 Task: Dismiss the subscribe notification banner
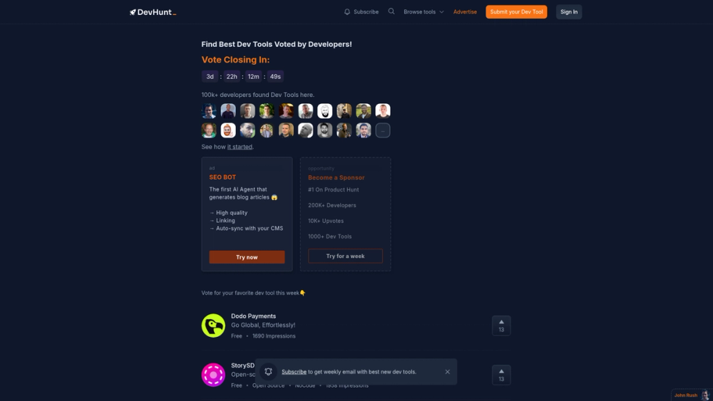(448, 372)
